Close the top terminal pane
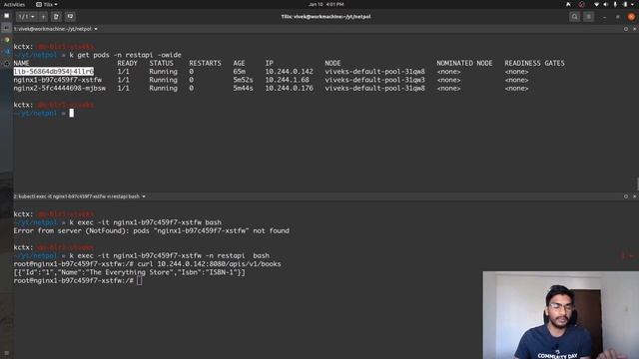The height and width of the screenshot is (359, 639). click(635, 29)
